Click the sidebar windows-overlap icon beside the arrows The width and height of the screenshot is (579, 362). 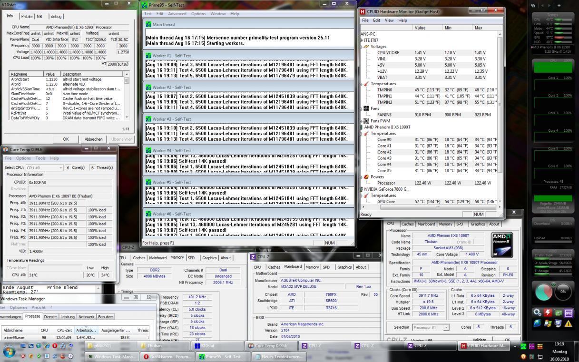[533, 5]
